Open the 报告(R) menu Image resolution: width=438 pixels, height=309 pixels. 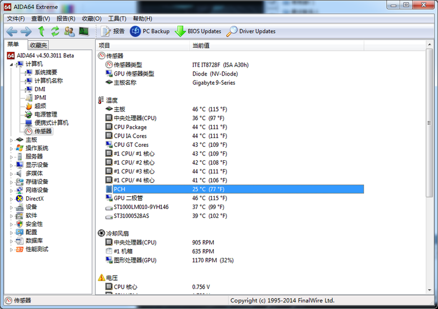tap(66, 19)
